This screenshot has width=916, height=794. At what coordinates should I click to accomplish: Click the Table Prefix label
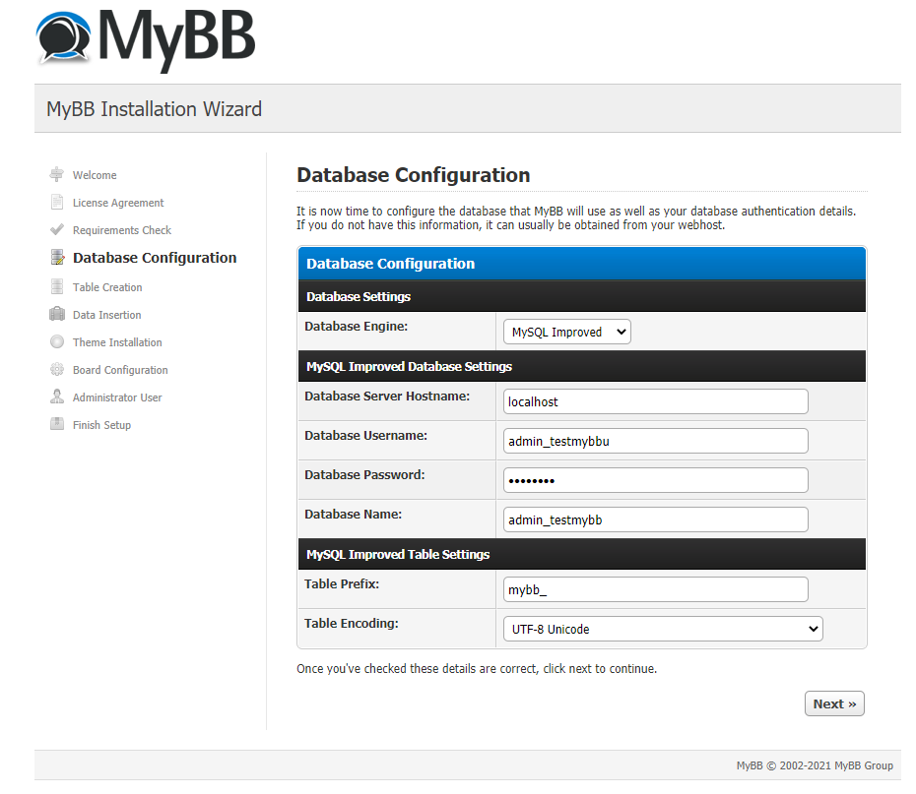click(x=342, y=584)
